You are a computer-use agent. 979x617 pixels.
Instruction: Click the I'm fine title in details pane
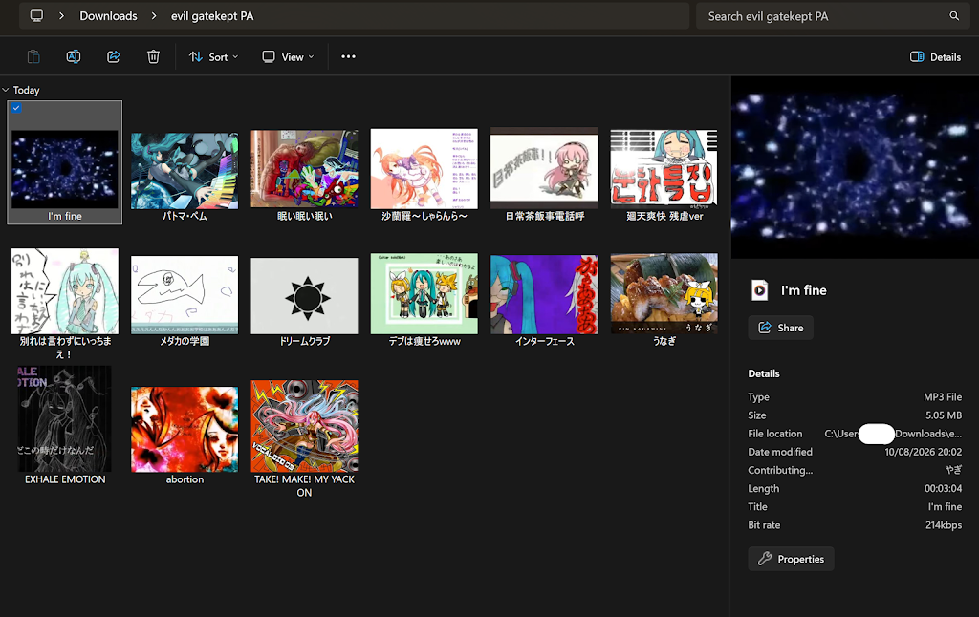click(803, 290)
